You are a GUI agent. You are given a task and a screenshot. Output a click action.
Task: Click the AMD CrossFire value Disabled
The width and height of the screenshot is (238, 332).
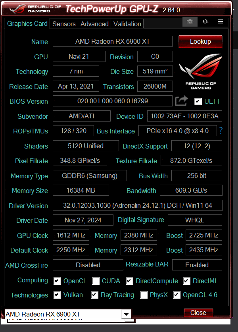coord(88,265)
